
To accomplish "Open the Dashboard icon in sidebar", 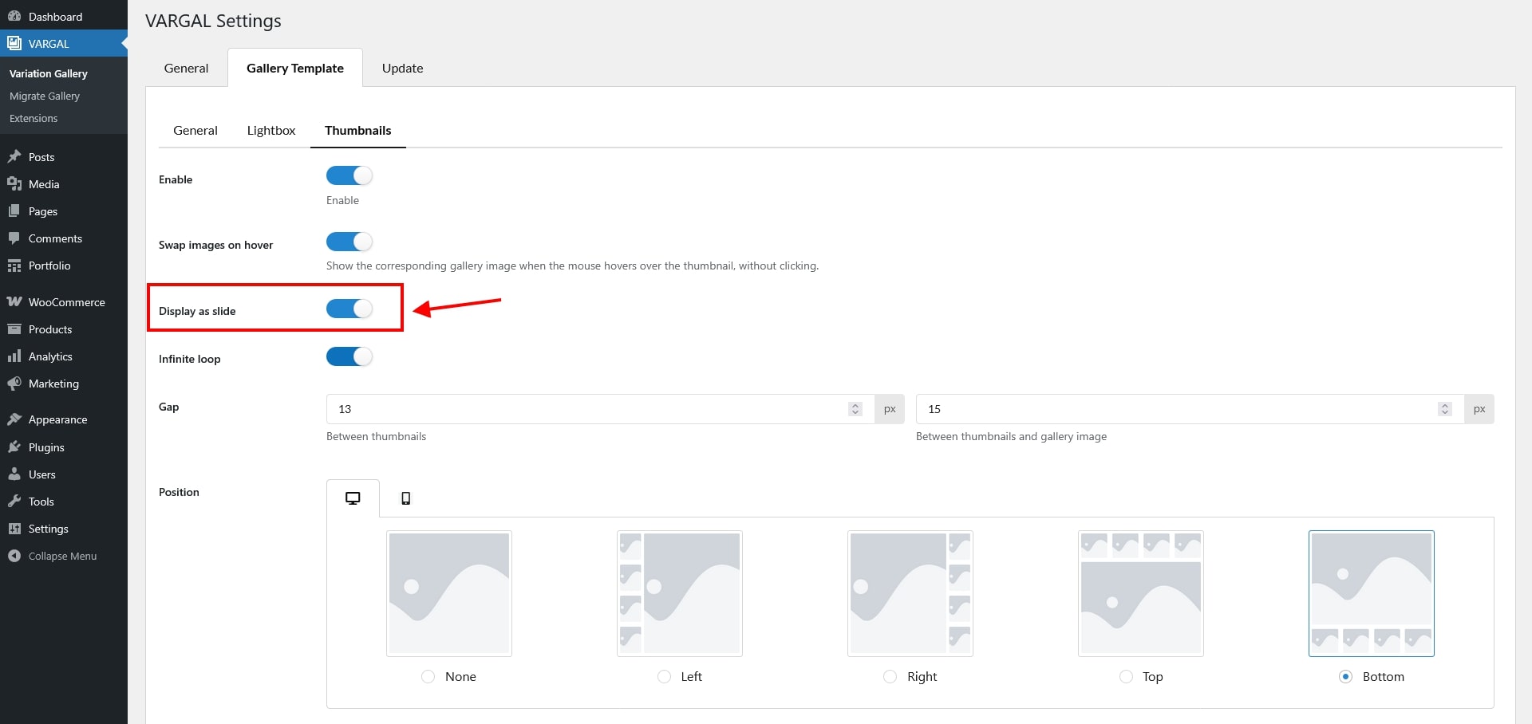I will click(14, 17).
